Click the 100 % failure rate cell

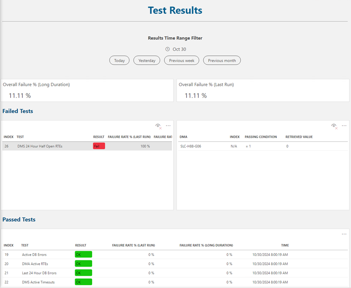(145, 146)
